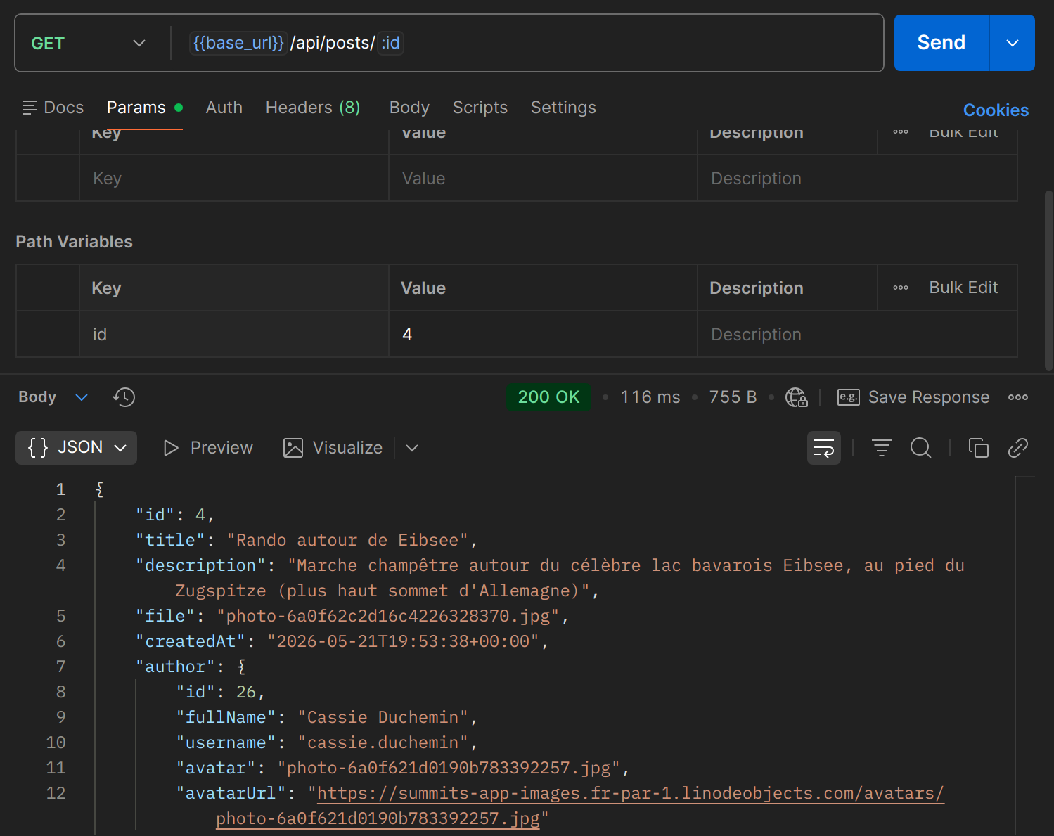Click the request URL input field
The height and width of the screenshot is (836, 1054).
point(527,43)
